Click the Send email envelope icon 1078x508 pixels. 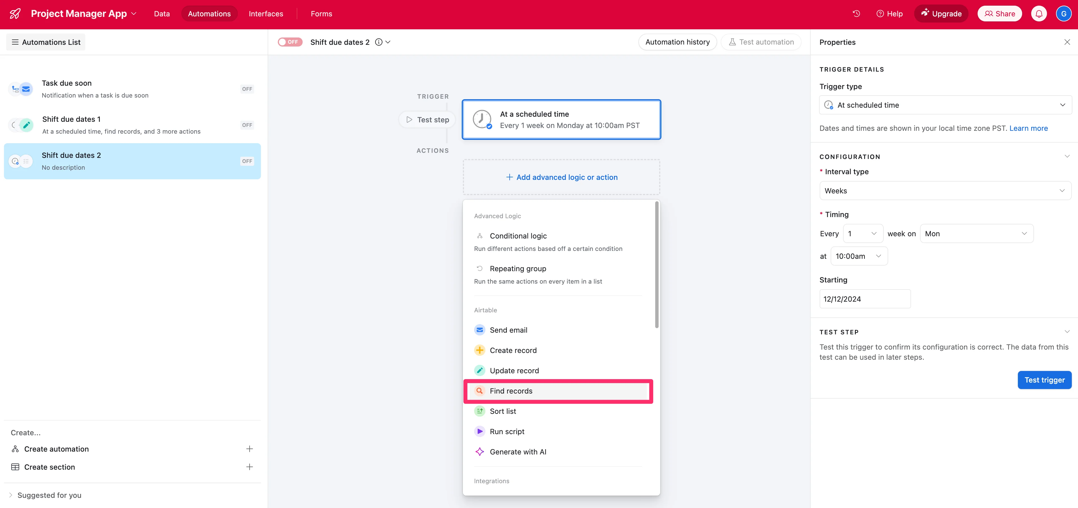(x=479, y=330)
